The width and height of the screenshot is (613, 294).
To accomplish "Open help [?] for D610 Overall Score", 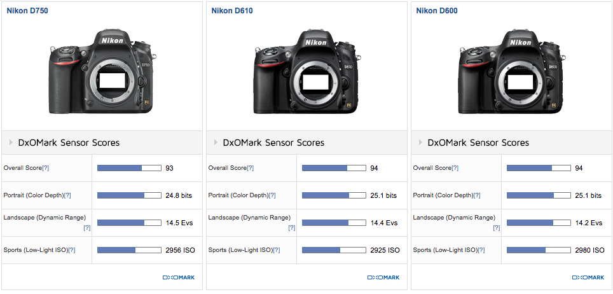I will 250,168.
